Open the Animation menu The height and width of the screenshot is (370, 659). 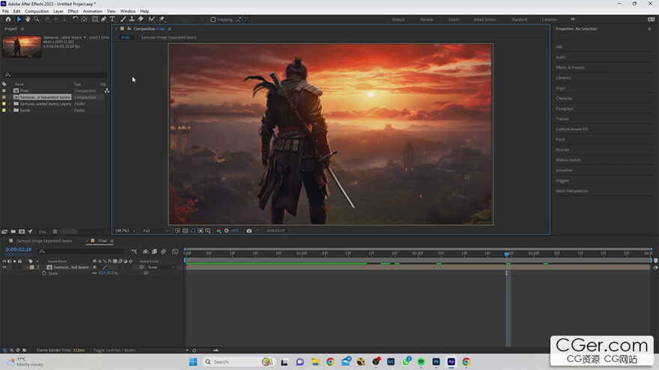pos(92,11)
